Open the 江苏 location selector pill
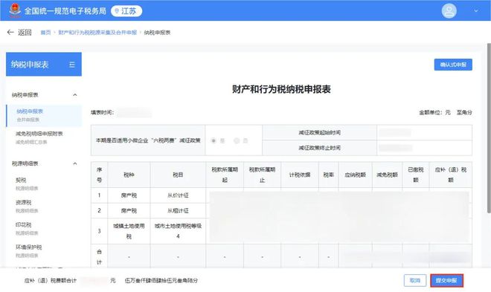491x292 pixels. point(126,11)
